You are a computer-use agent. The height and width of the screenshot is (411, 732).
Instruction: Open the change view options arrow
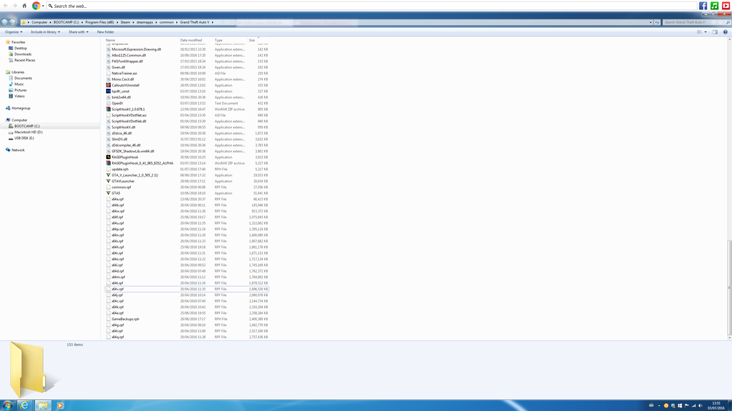[705, 32]
